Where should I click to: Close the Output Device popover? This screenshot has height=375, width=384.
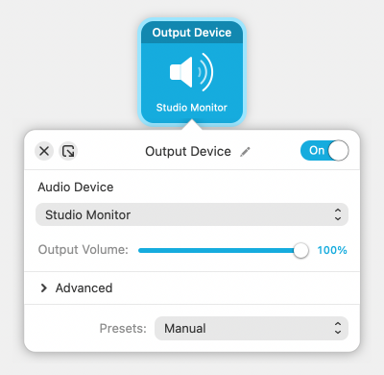point(44,151)
